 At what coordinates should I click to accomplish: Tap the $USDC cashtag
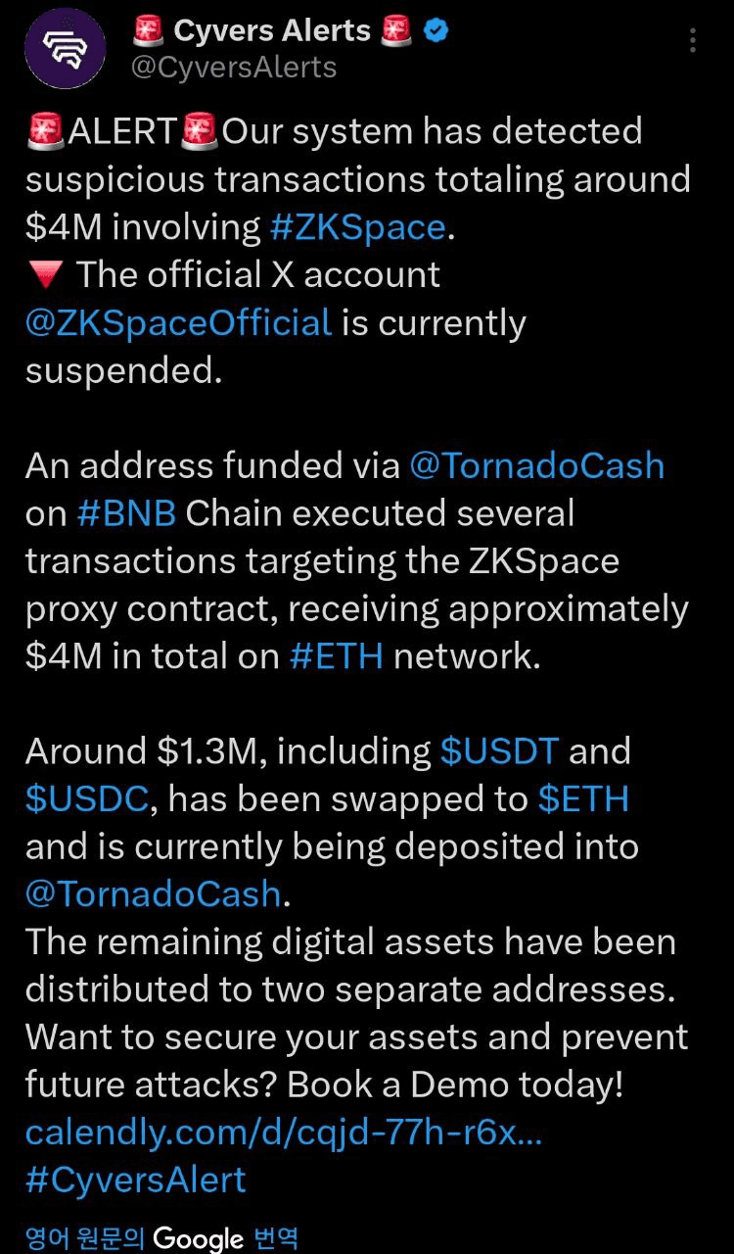[x=87, y=799]
